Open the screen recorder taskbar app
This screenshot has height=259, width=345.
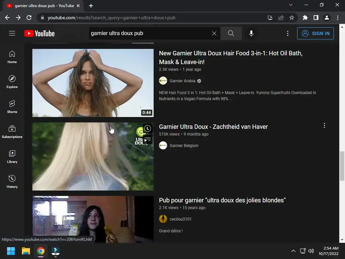(x=56, y=251)
